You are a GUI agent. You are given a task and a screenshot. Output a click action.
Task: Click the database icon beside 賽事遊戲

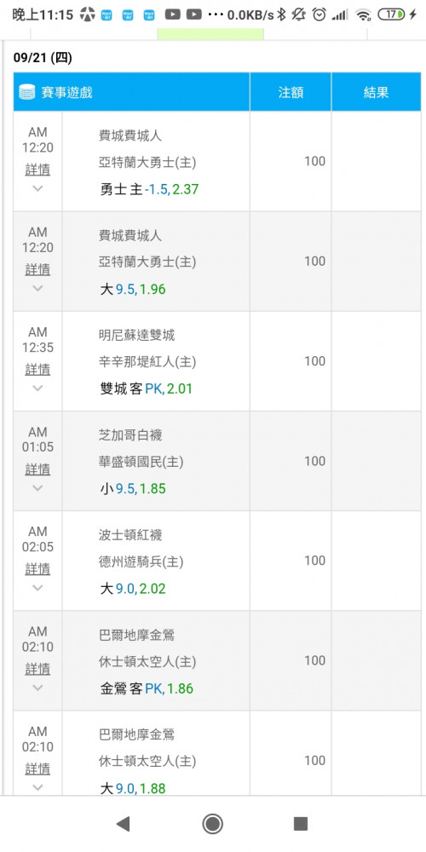(x=26, y=92)
